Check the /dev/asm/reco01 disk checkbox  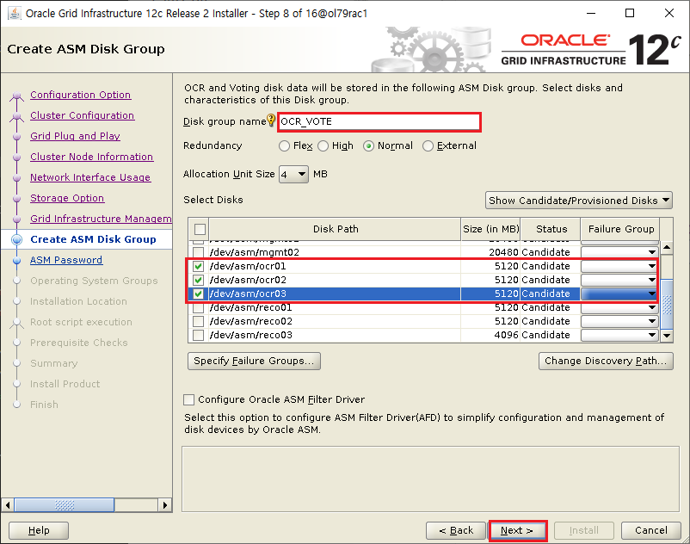click(199, 307)
